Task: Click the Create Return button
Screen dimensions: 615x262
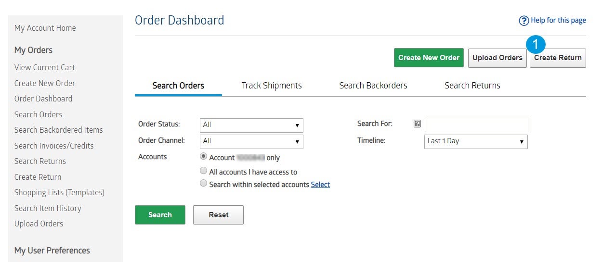Action: coord(558,58)
